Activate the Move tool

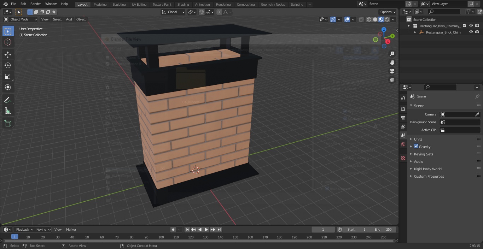pyautogui.click(x=8, y=54)
